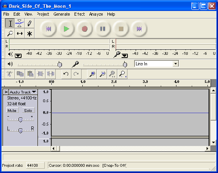Open the Effect menu
The width and height of the screenshot is (218, 173).
tap(79, 14)
